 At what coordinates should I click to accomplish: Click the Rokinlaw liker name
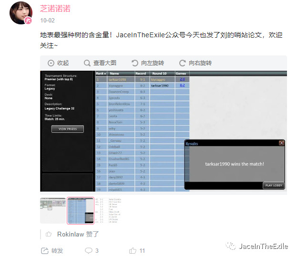click(71, 234)
